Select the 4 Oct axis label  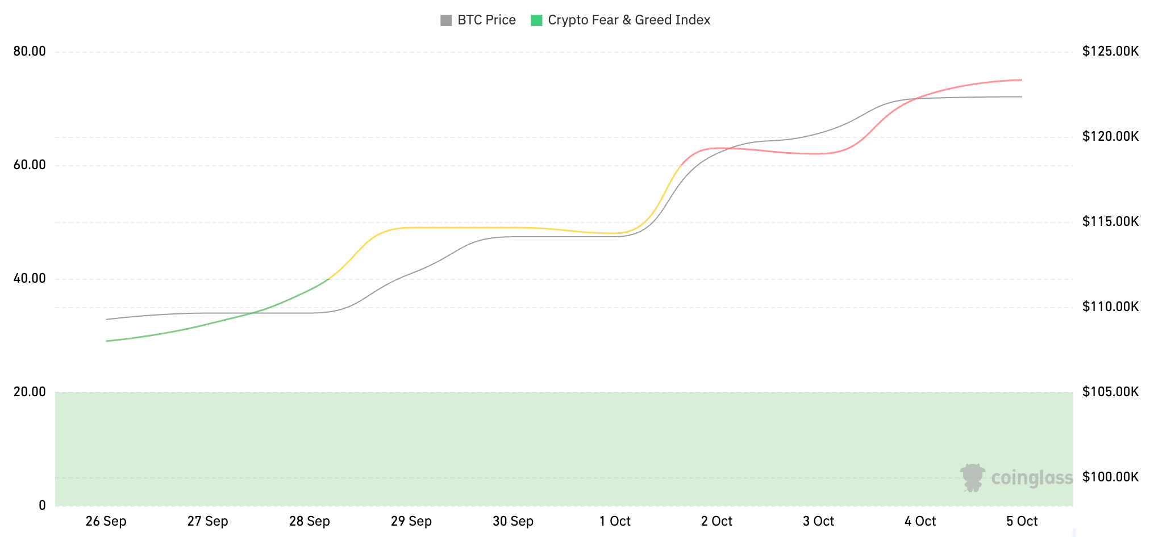point(920,521)
